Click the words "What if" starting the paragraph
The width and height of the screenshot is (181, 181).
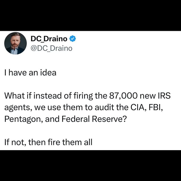tap(18, 96)
